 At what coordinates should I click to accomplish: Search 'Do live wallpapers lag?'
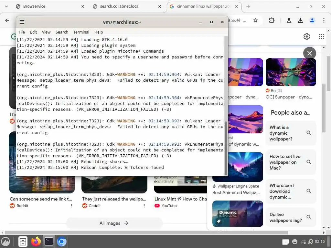tap(291, 217)
